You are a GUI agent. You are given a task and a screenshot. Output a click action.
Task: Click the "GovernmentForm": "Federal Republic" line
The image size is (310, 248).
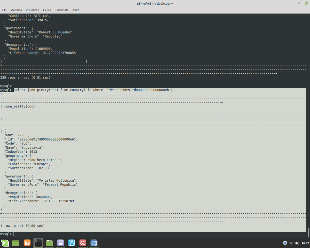43,185
